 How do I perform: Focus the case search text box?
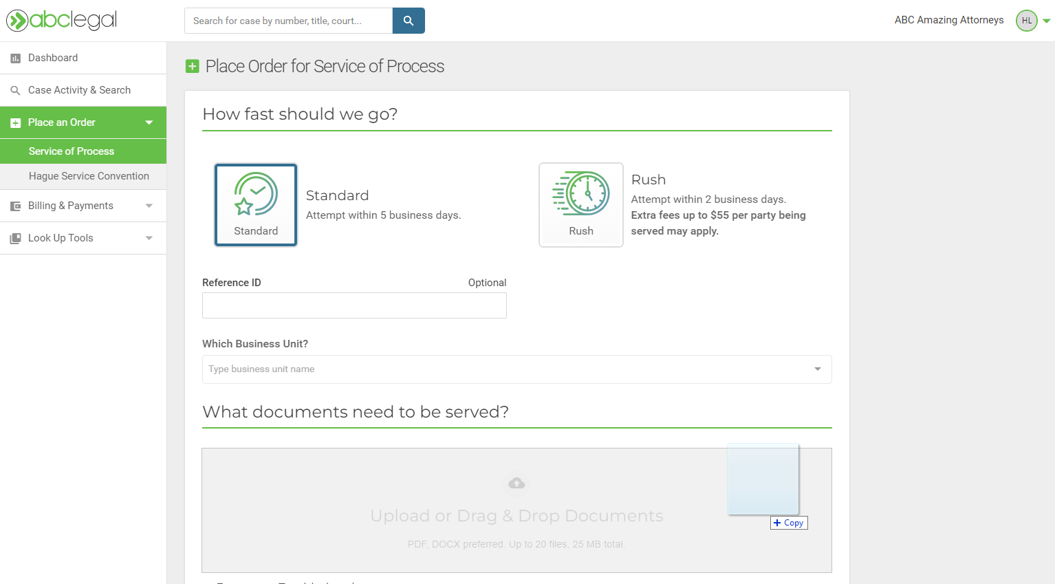pos(288,21)
